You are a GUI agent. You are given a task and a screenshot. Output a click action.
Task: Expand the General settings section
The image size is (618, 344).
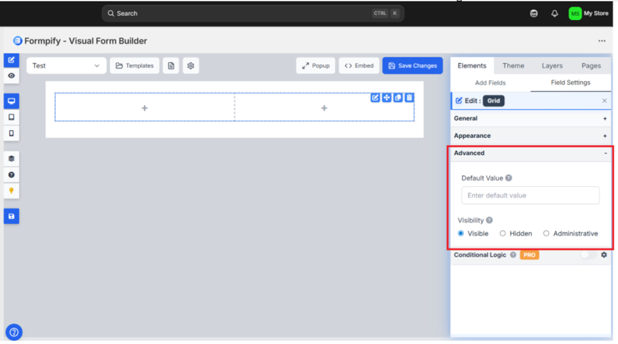pyautogui.click(x=530, y=118)
